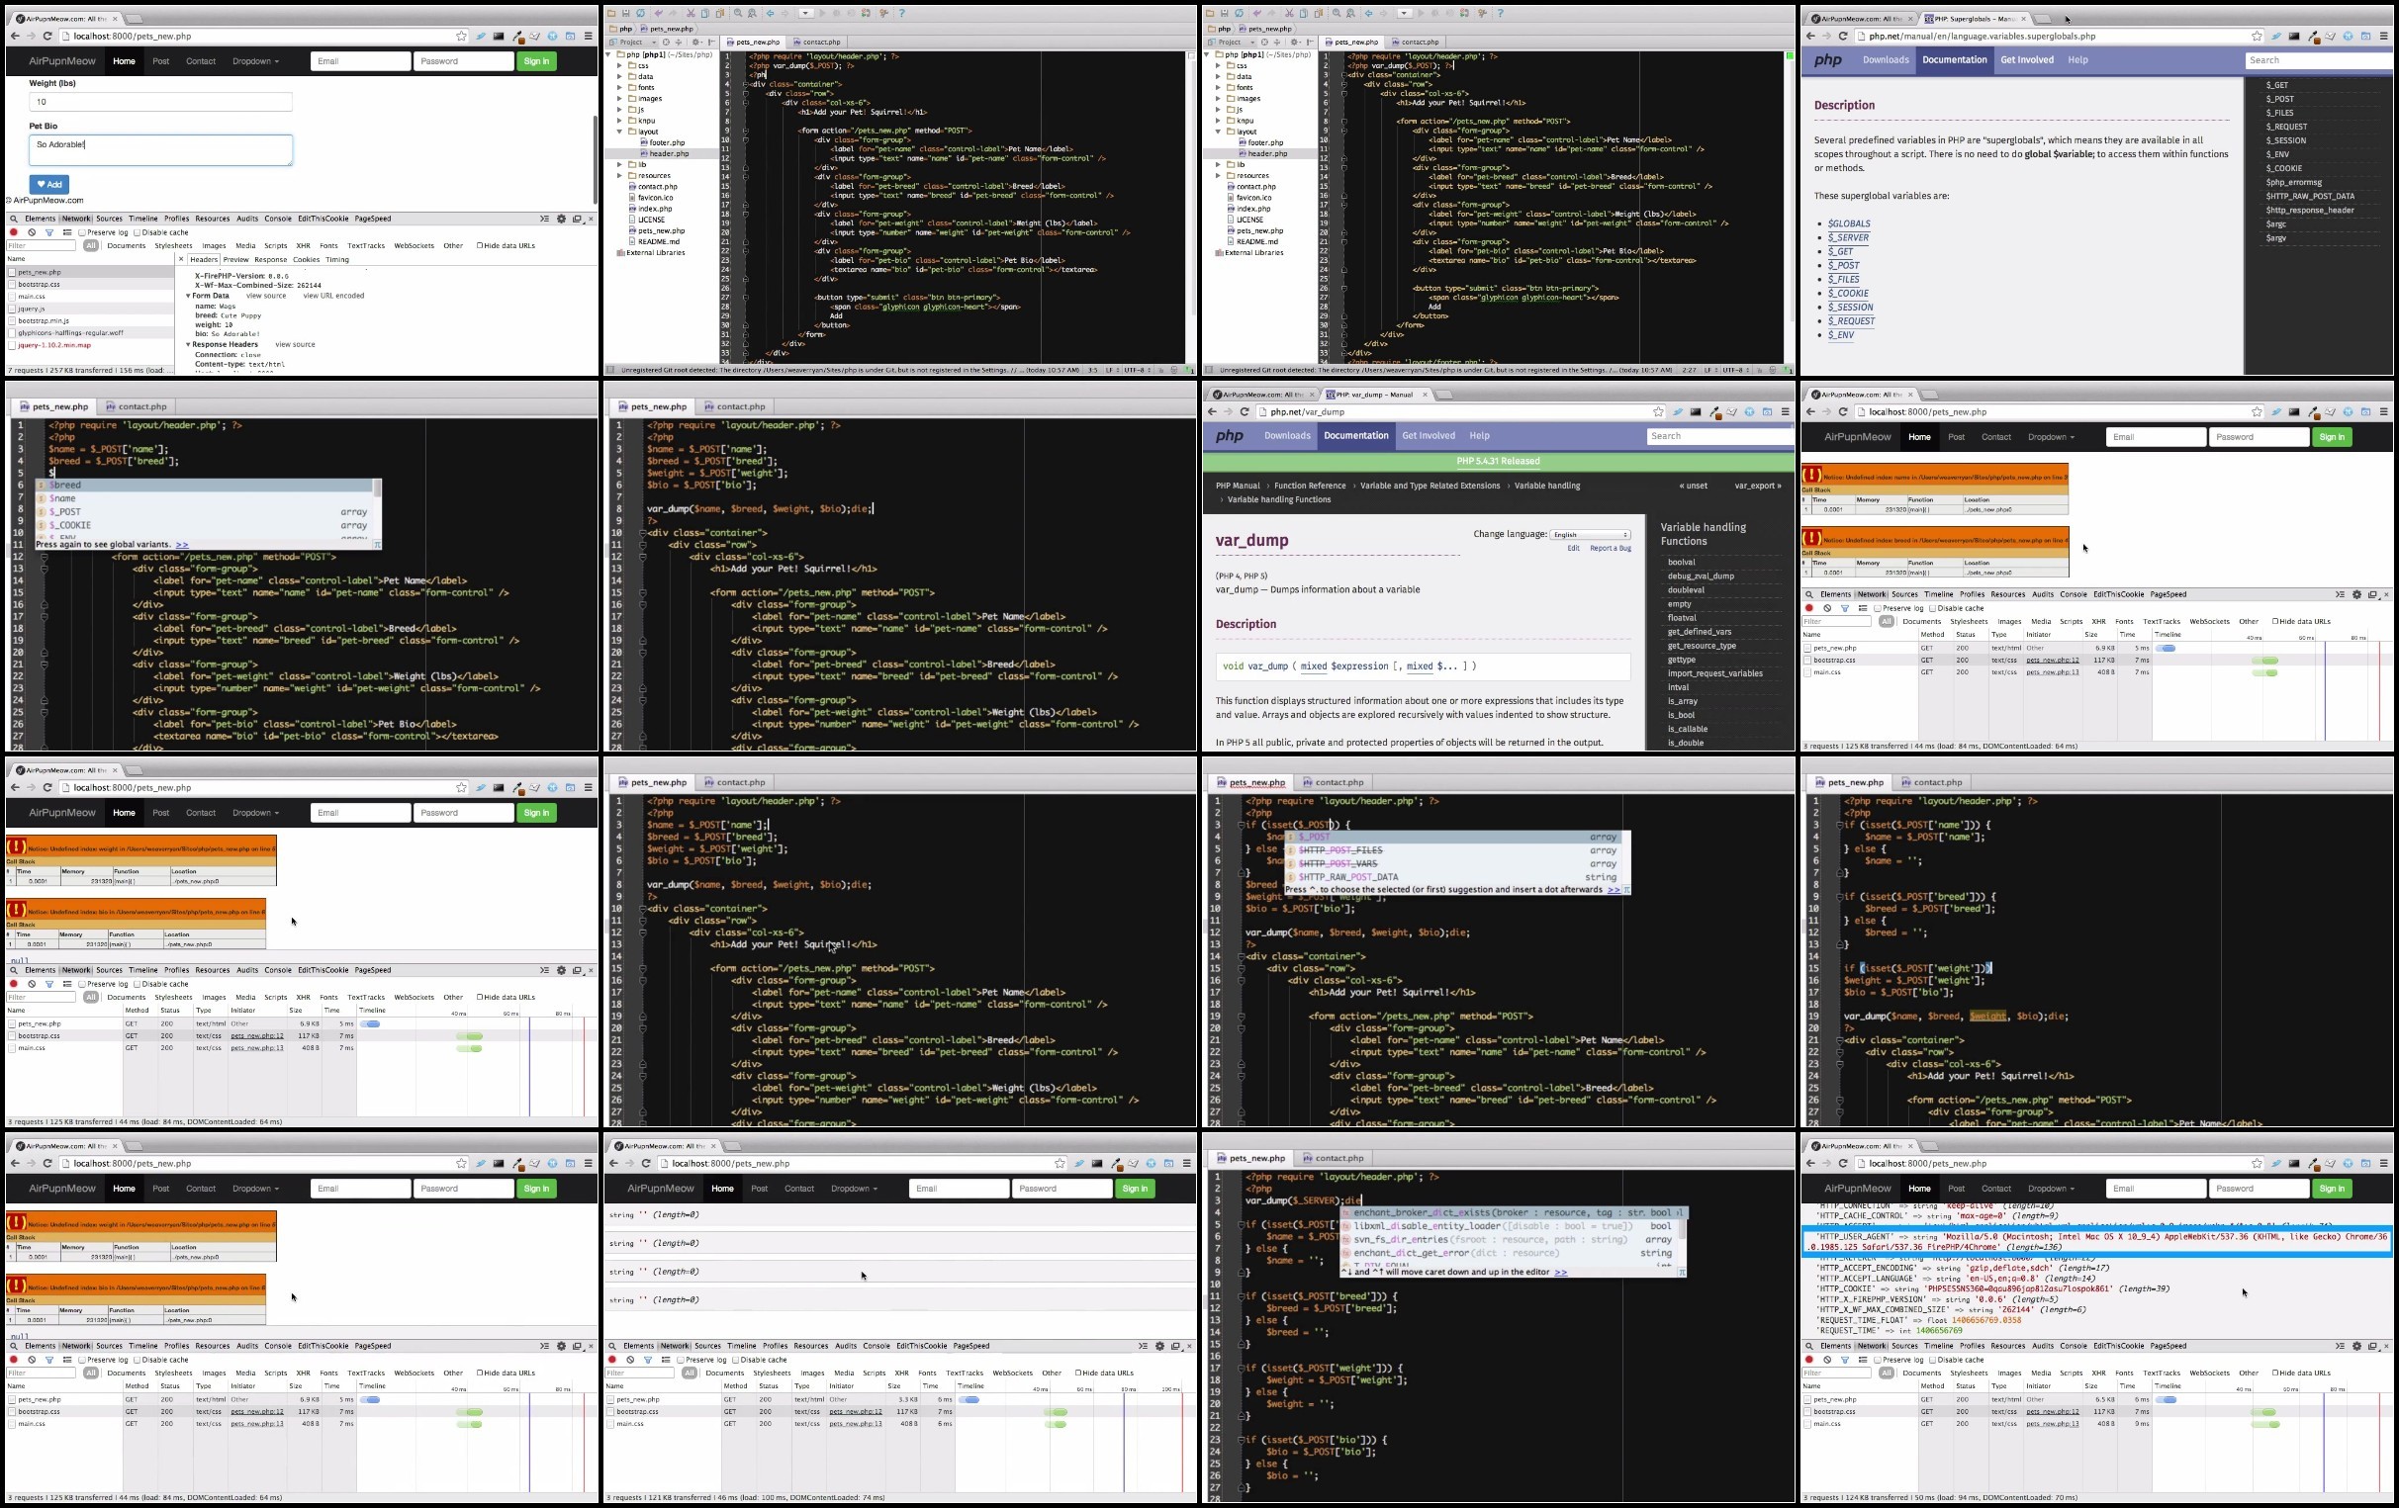The height and width of the screenshot is (1508, 2399).
Task: Click the view URL encoded link
Action: [333, 296]
